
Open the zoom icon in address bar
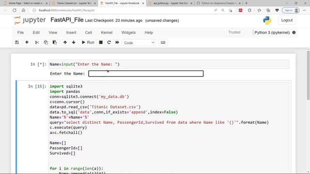pyautogui.click(x=223, y=10)
